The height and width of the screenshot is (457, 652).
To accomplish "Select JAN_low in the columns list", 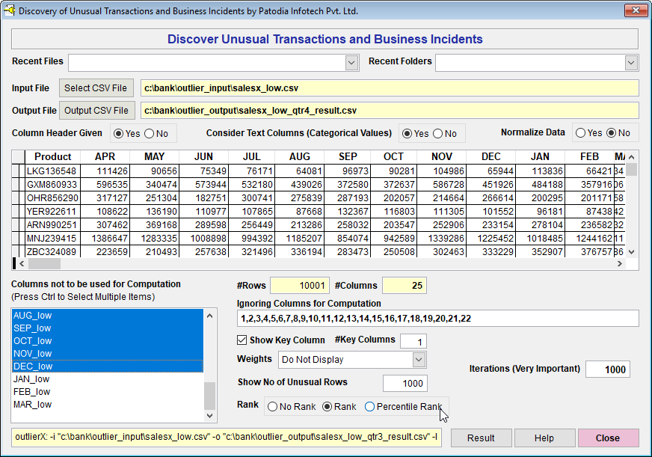I will [32, 379].
